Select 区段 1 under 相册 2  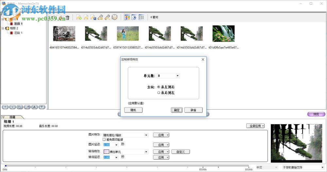[x=18, y=33]
